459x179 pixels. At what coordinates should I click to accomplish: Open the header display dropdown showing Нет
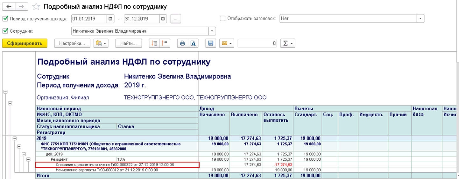point(421,19)
